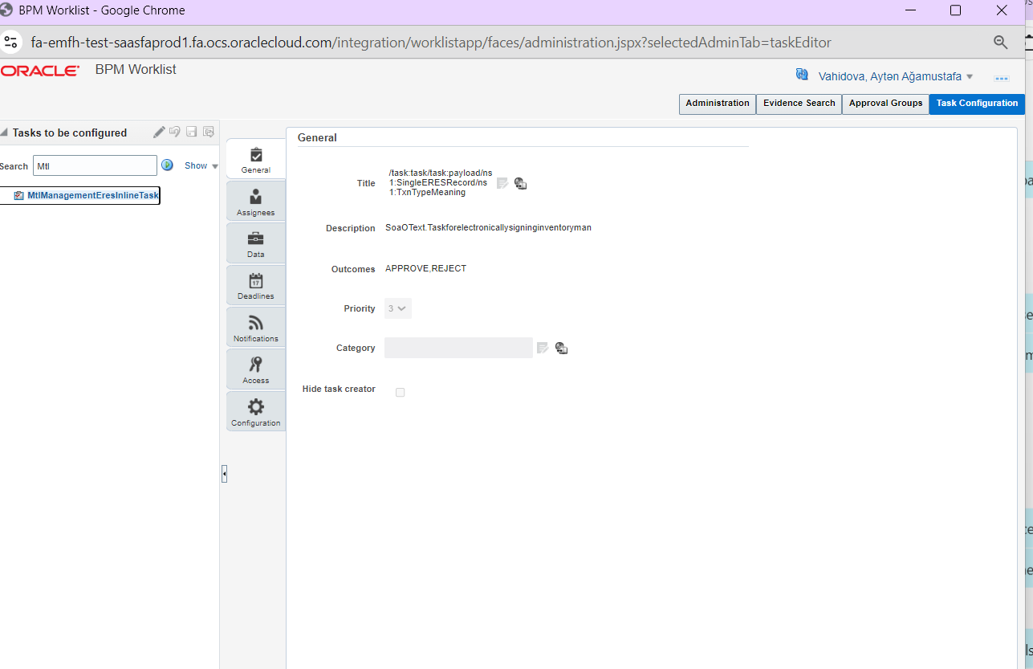Open the Show dropdown in task list
The height and width of the screenshot is (669, 1033).
tap(200, 165)
